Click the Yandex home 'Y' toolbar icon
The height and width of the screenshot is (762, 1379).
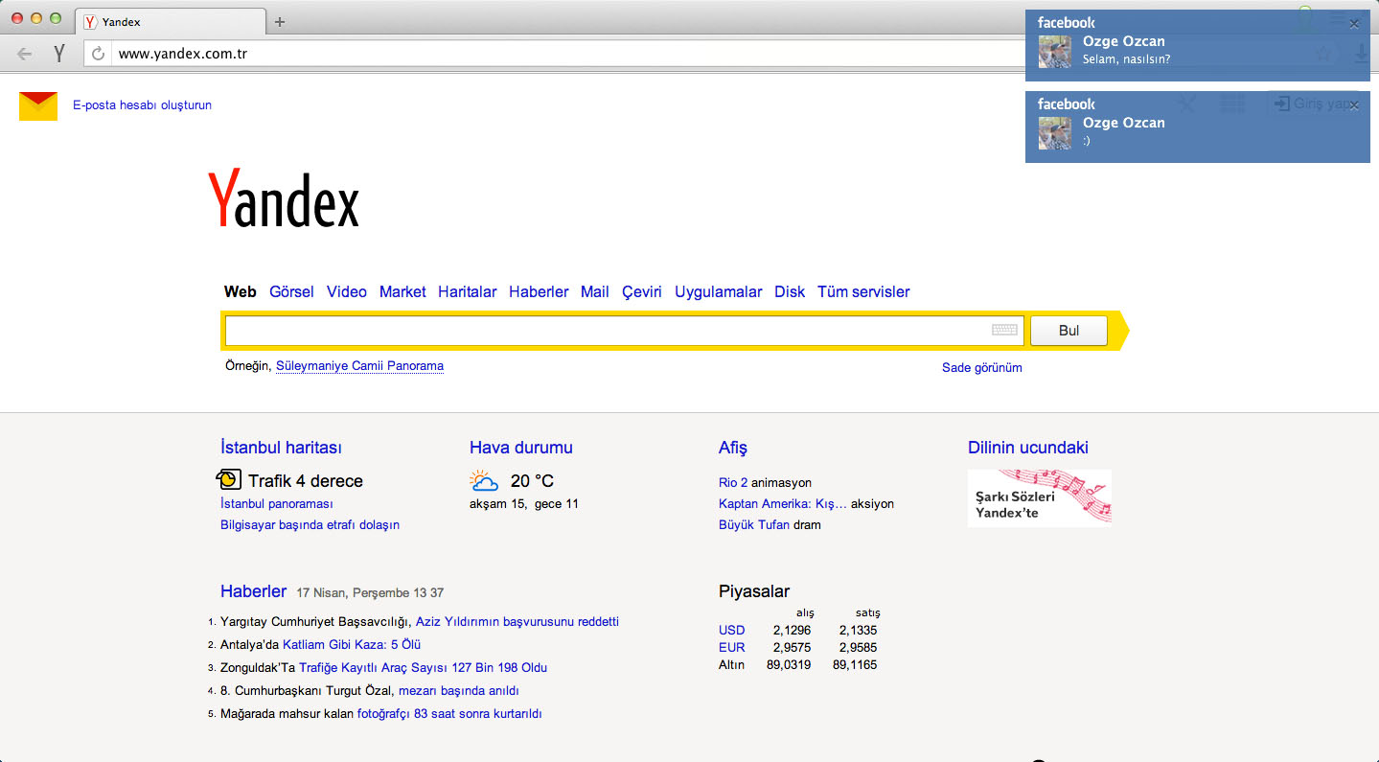point(59,54)
